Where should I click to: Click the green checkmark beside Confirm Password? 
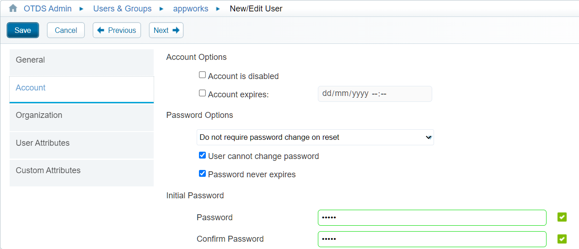pos(562,239)
